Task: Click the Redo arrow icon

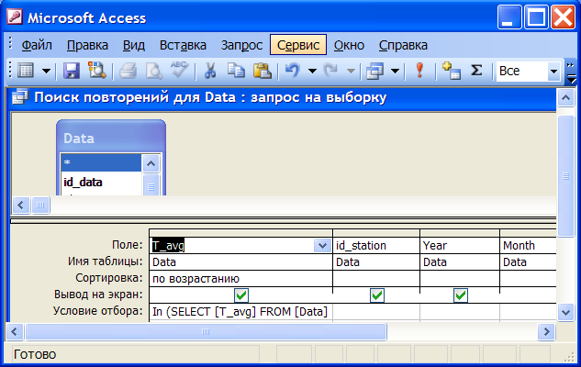Action: [x=330, y=70]
